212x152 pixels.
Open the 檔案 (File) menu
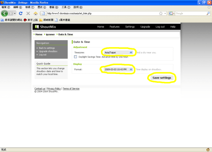point(6,7)
